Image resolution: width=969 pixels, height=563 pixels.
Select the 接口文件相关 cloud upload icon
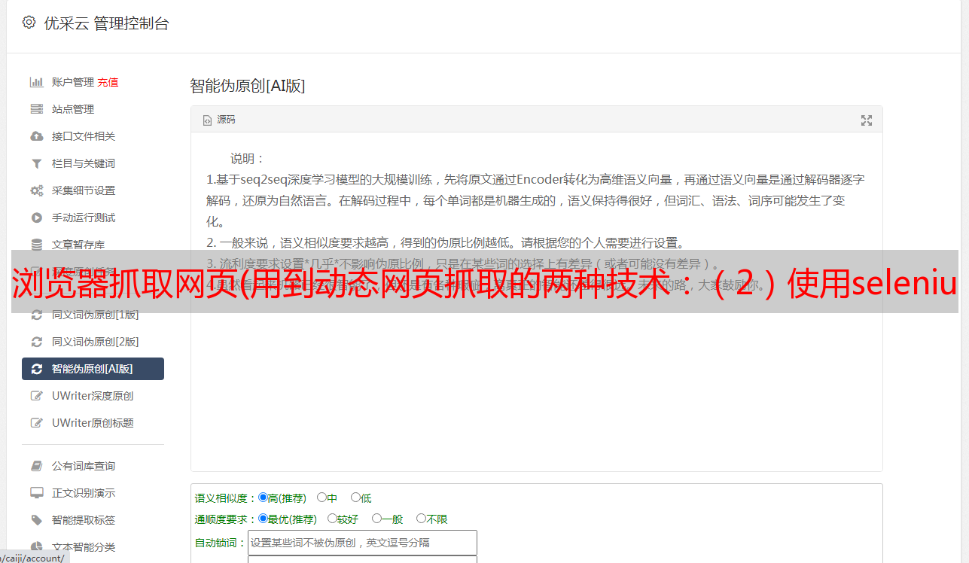(x=36, y=136)
